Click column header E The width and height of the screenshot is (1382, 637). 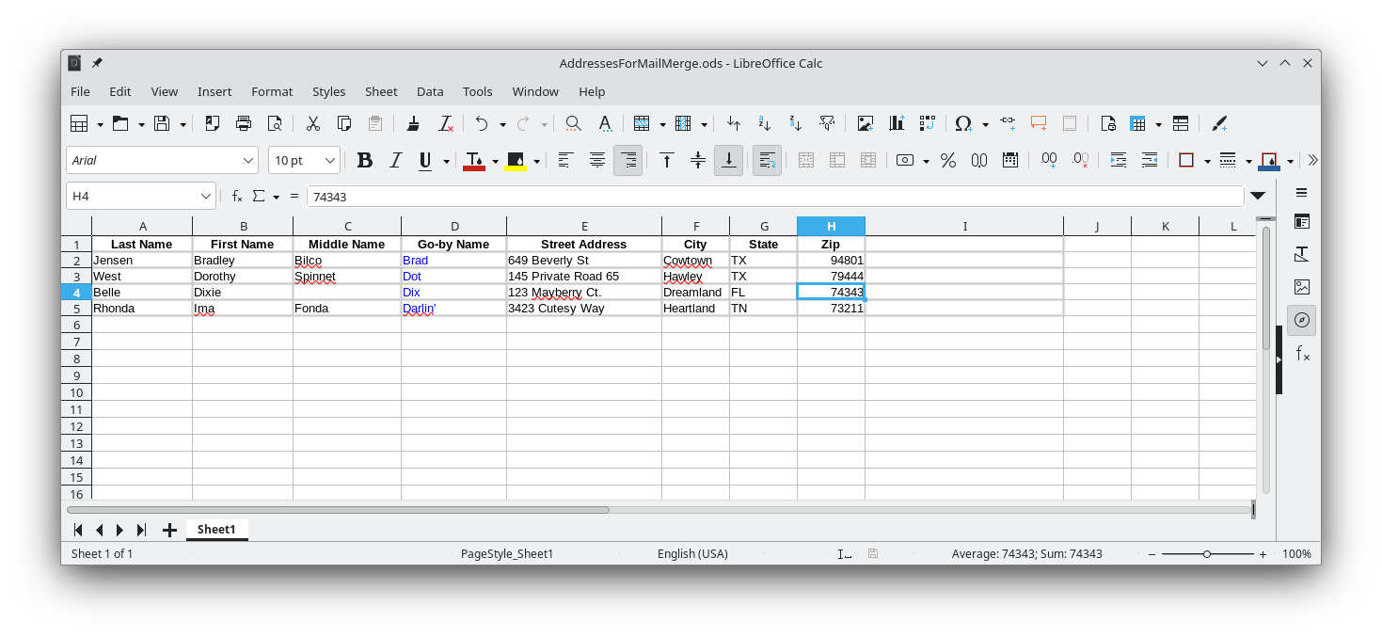[583, 226]
